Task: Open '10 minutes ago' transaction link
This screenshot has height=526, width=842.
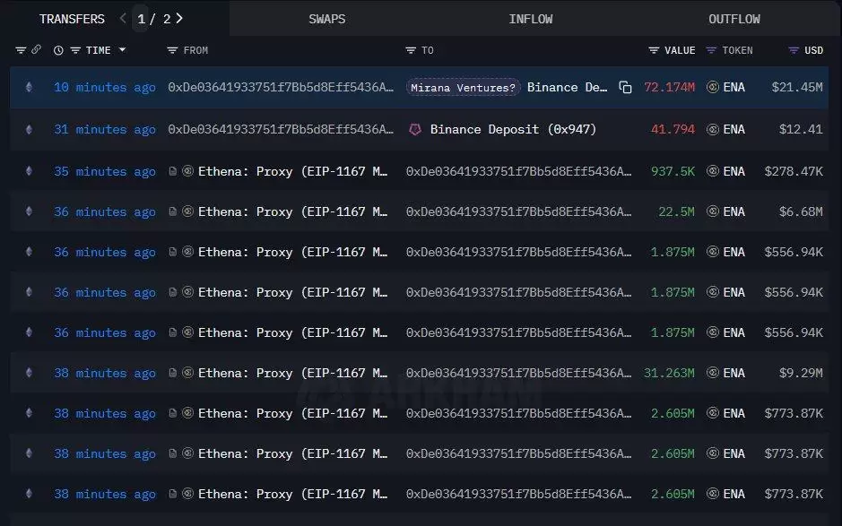Action: 105,88
